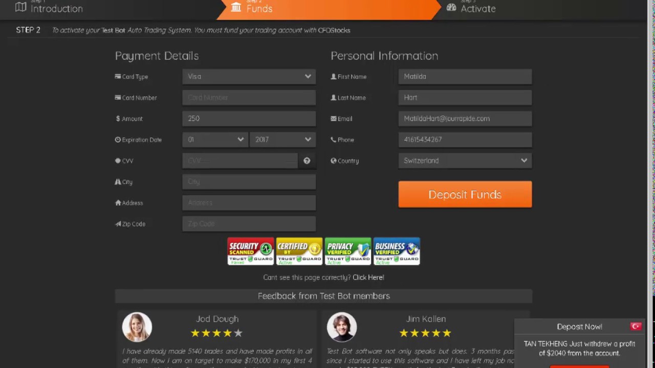Click the Security Scanned trust badge
655x368 pixels.
[x=251, y=251]
